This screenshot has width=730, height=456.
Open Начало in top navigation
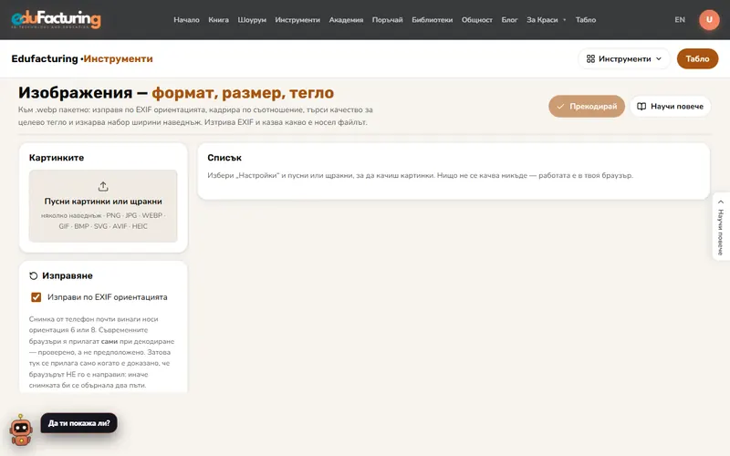186,20
